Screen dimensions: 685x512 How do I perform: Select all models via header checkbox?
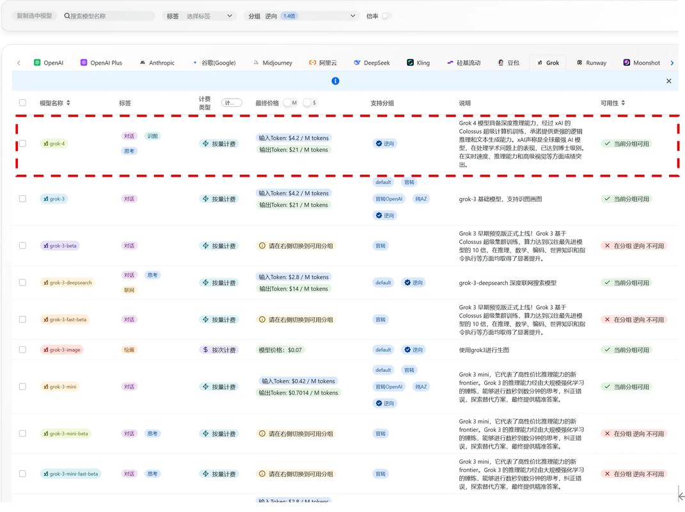(x=22, y=103)
